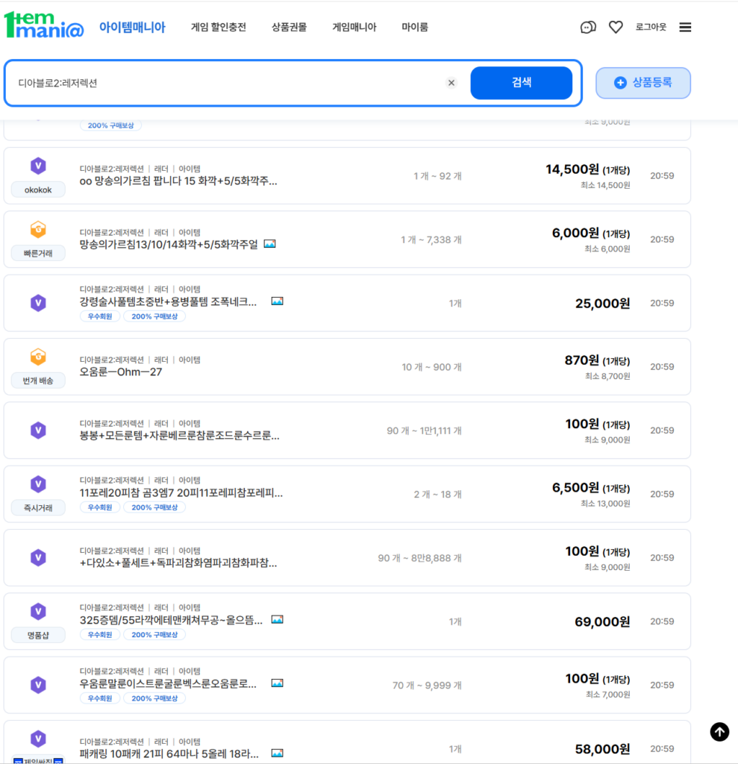Open the oo 망송의가르침 팝니다 15 listing

pyautogui.click(x=178, y=181)
